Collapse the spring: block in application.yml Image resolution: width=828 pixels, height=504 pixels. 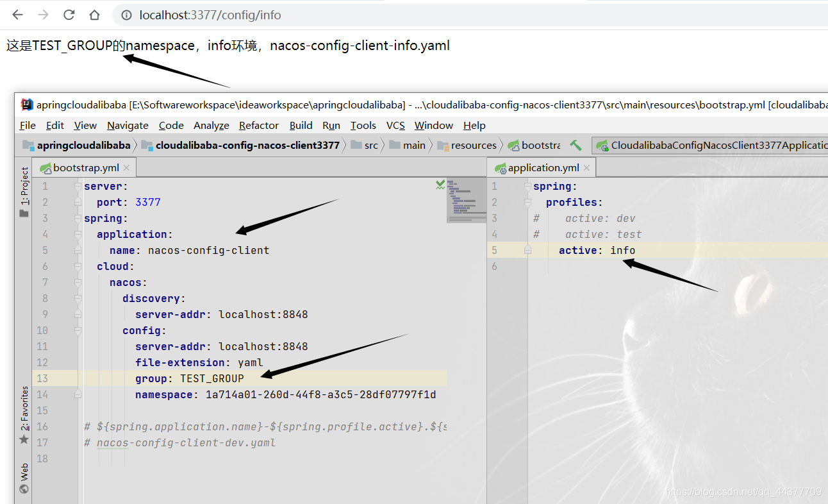[x=527, y=187]
